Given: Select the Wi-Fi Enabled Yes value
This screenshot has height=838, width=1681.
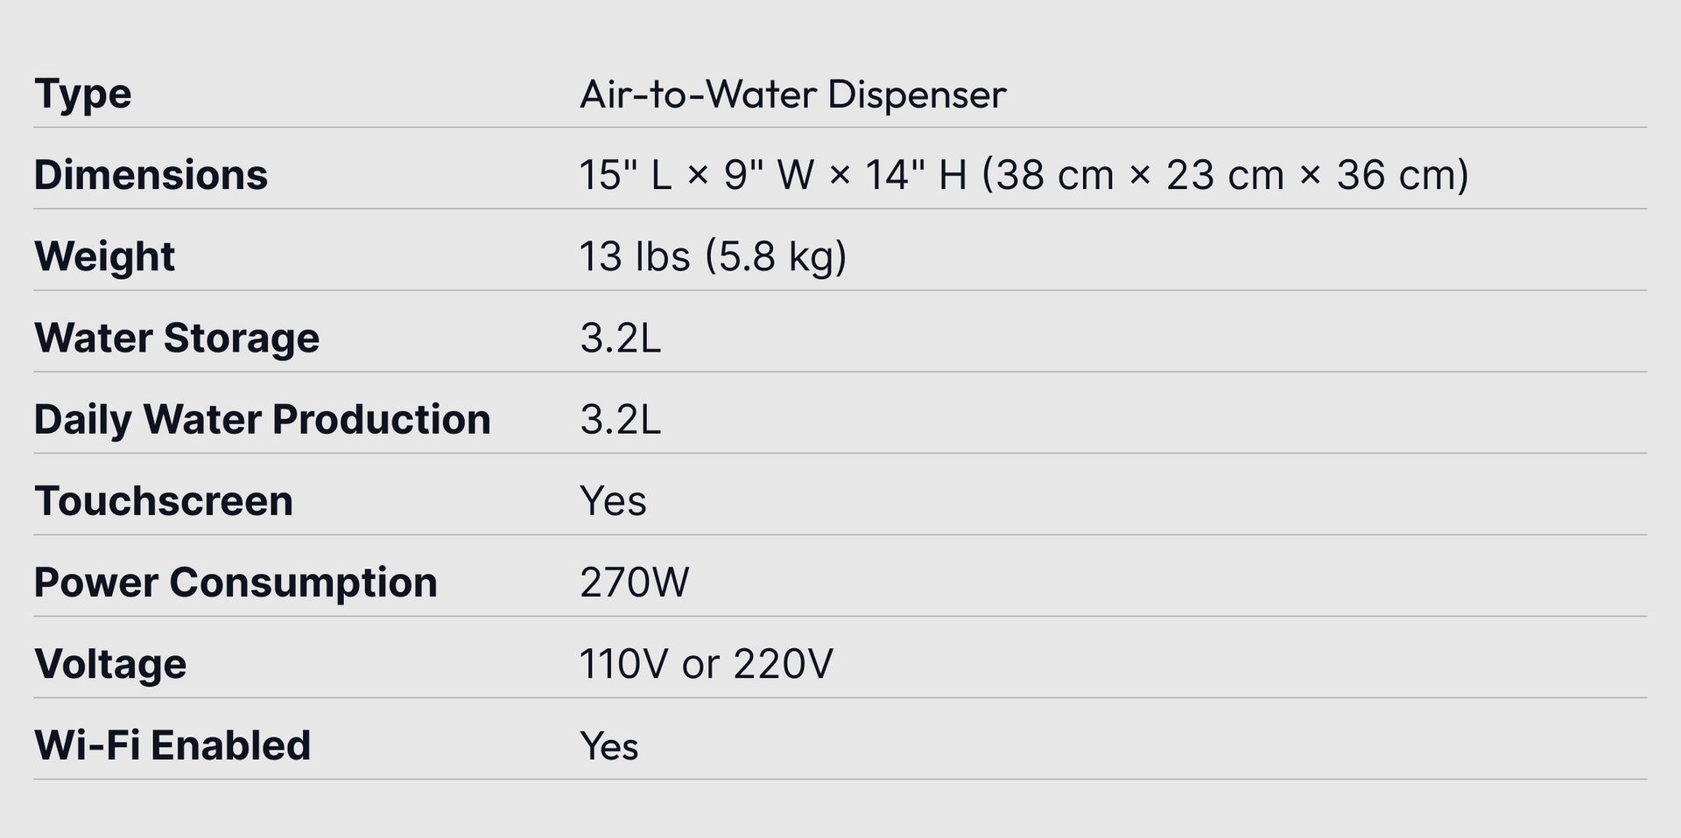Looking at the screenshot, I should [x=609, y=746].
